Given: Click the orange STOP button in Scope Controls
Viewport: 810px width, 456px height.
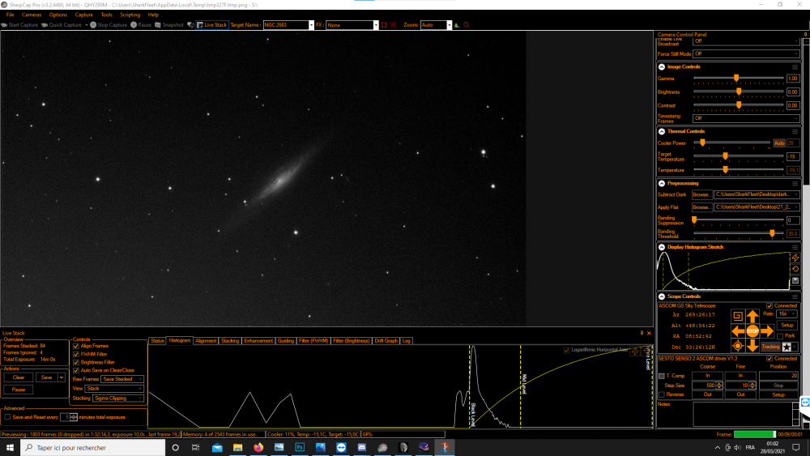Looking at the screenshot, I should 752,331.
